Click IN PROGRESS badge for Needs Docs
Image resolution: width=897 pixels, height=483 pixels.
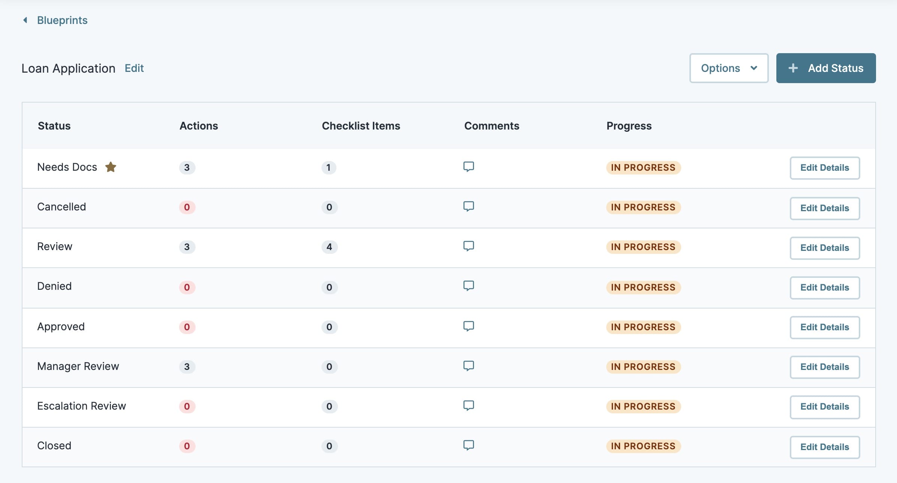pyautogui.click(x=643, y=167)
